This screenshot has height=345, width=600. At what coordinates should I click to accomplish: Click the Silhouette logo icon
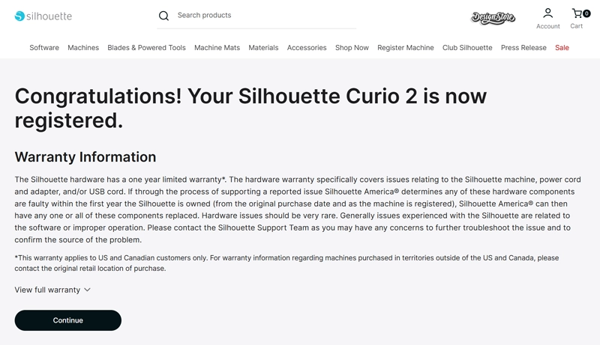pyautogui.click(x=19, y=16)
